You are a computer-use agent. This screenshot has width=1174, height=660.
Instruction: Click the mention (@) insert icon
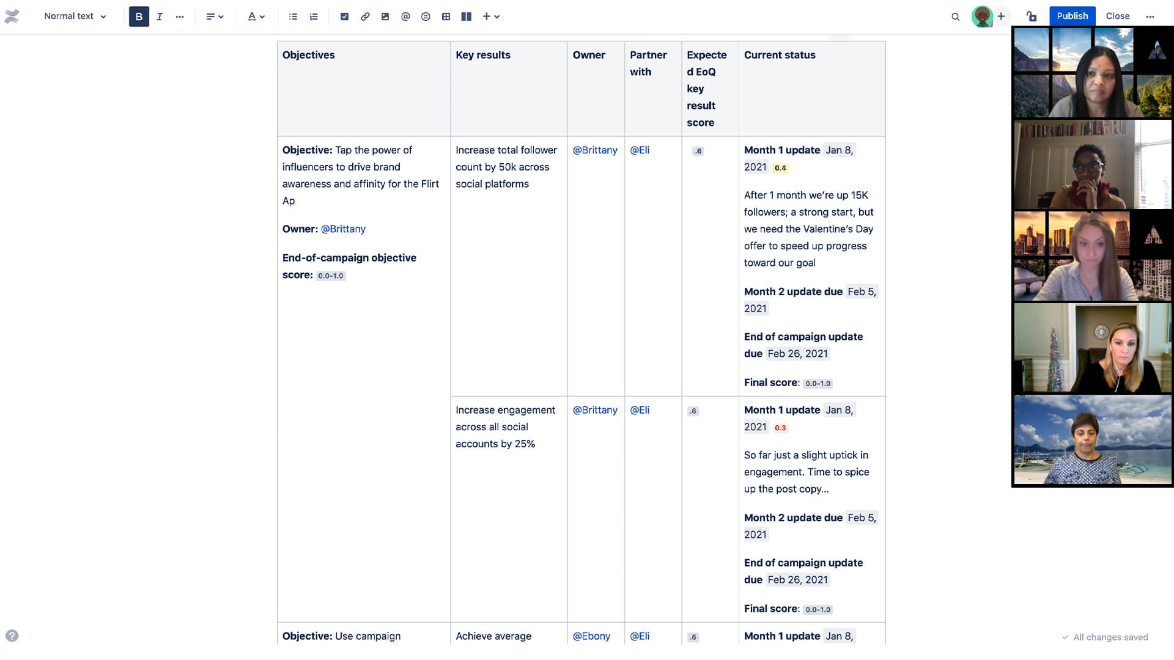pyautogui.click(x=405, y=16)
